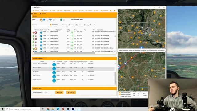Toggle the Satellite/road map checkbox
This screenshot has height=111, width=197.
pos(120,94)
